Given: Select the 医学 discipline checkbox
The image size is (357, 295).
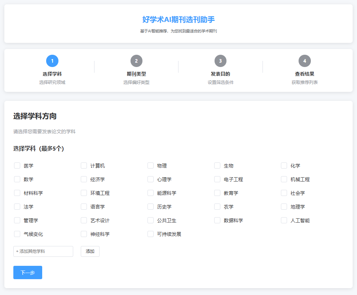Looking at the screenshot, I should pos(17,165).
